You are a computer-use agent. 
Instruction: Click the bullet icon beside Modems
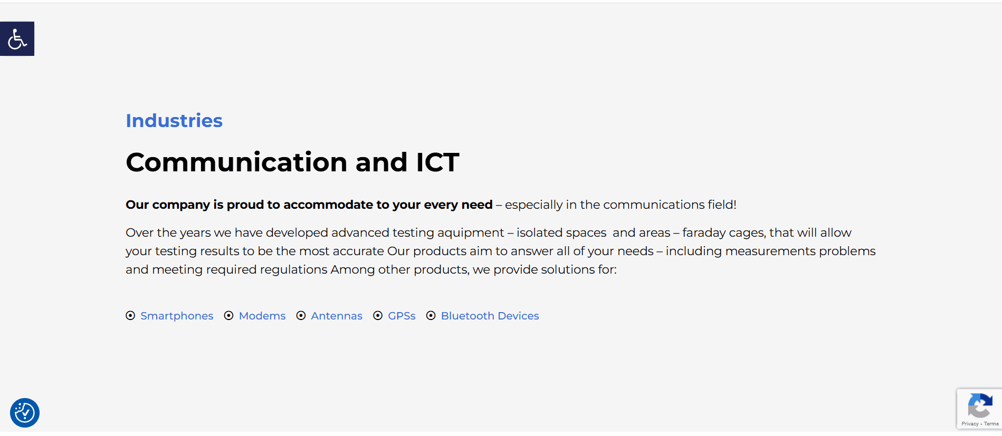click(228, 316)
